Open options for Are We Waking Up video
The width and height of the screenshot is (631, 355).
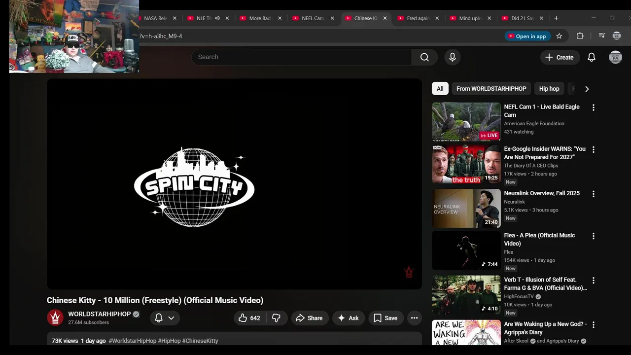(x=594, y=325)
